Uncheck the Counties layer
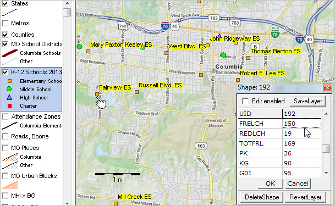 (x=5, y=35)
